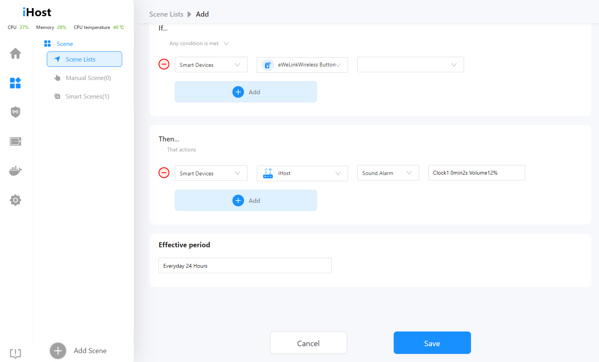599x362 pixels.
Task: Open the Home icon in sidebar
Action: coord(15,53)
